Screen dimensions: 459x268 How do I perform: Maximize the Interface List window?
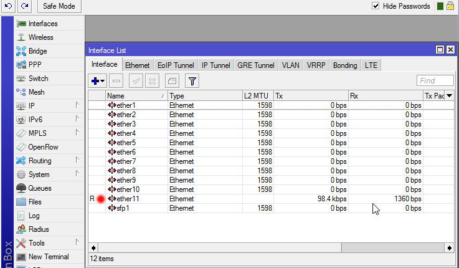click(x=440, y=50)
